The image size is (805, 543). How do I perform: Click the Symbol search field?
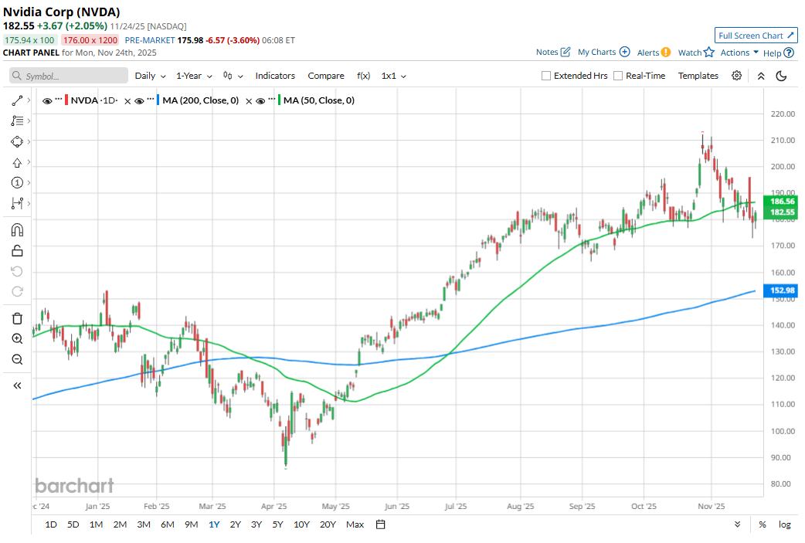coord(70,76)
